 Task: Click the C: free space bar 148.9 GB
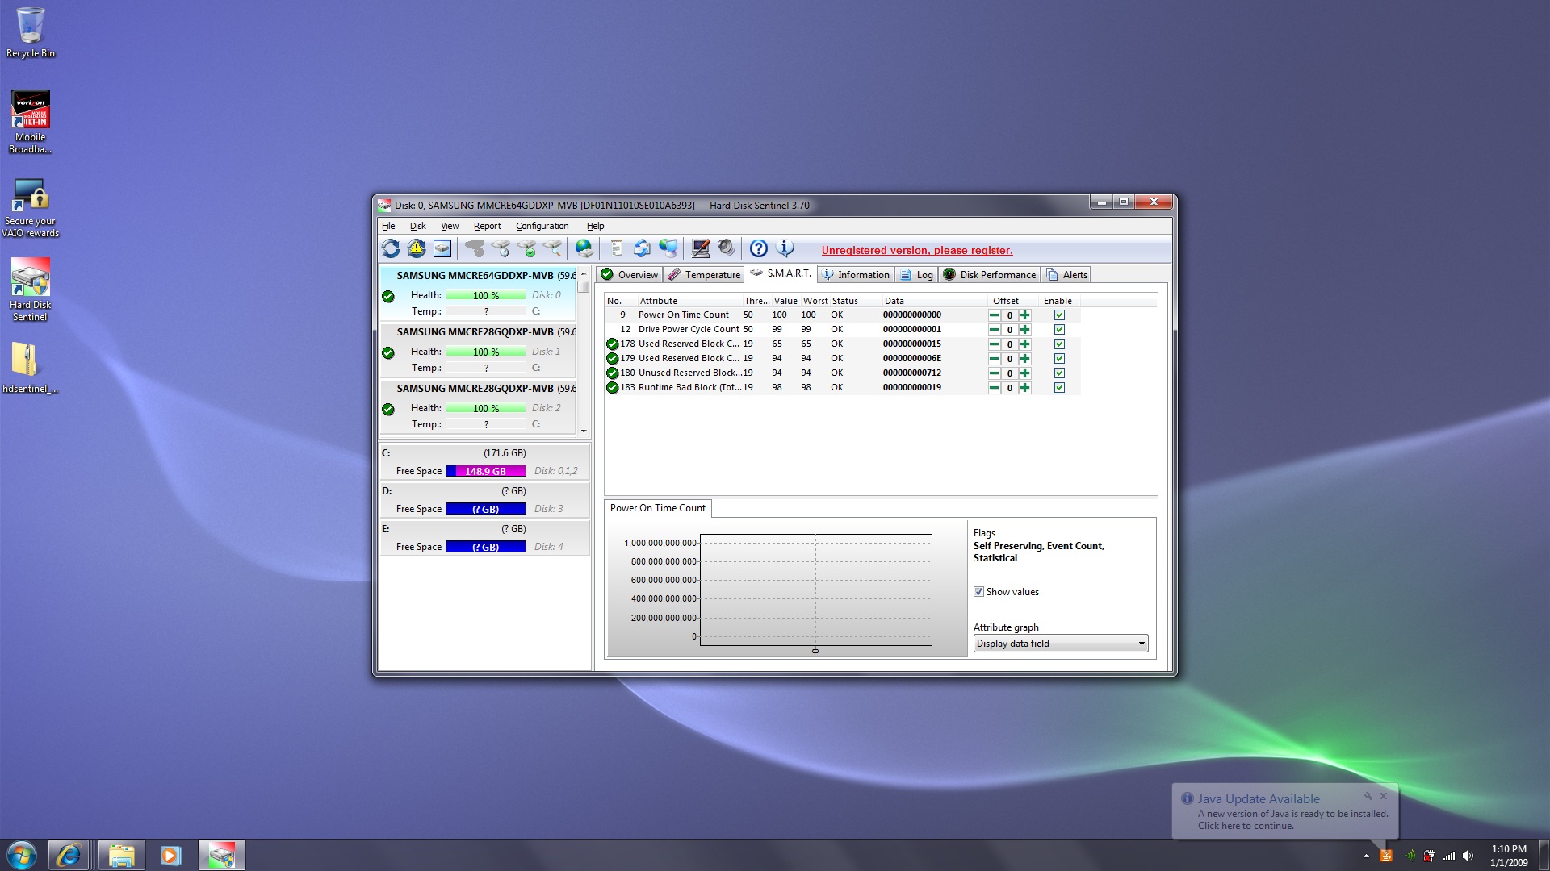coord(486,471)
